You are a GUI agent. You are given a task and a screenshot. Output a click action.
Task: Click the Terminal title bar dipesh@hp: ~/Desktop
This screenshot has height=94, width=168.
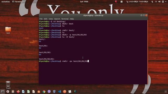coord(93,15)
